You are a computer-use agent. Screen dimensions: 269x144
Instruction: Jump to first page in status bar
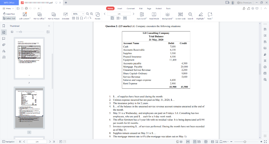coord(20,142)
